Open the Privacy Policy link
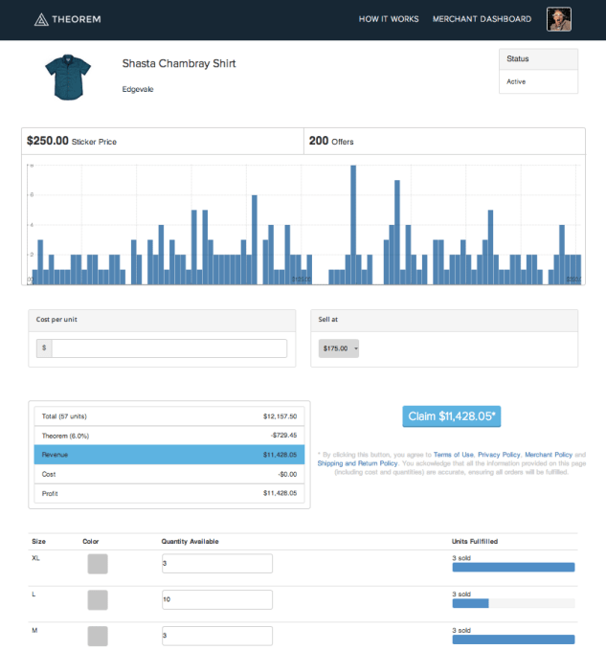 point(498,455)
